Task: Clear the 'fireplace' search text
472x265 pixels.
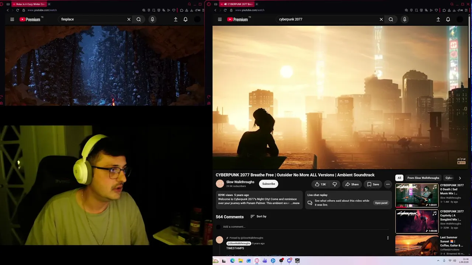Action: tap(129, 20)
